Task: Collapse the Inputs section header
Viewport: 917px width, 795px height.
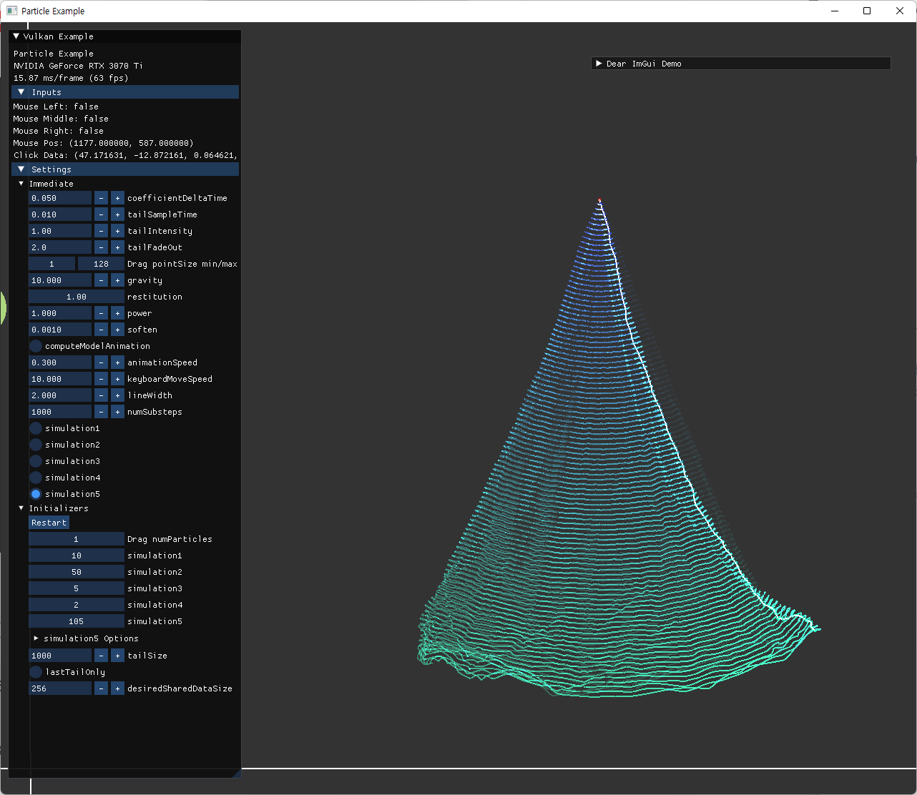Action: click(x=125, y=92)
